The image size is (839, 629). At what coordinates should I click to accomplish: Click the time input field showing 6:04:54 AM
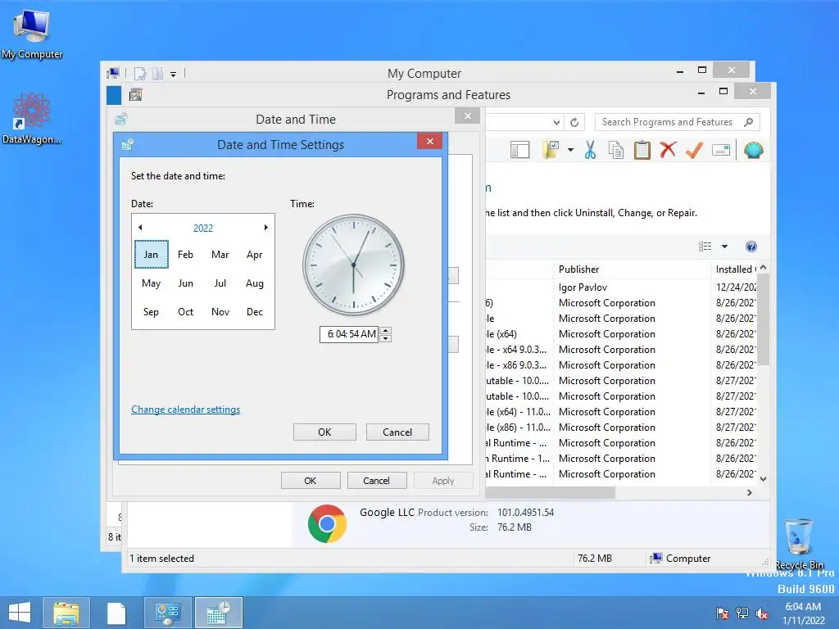click(x=349, y=334)
